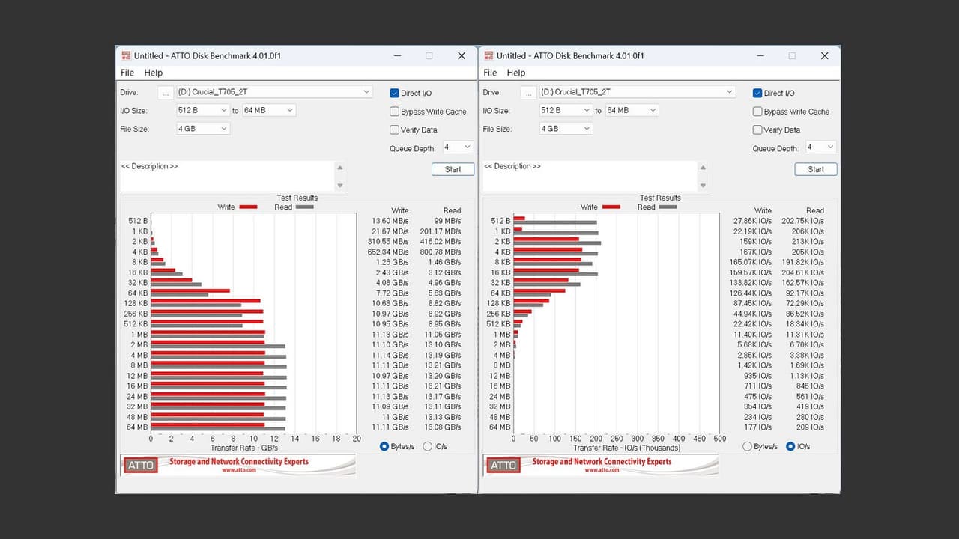Click the 13.08 GB/s read value in left window

pos(442,427)
